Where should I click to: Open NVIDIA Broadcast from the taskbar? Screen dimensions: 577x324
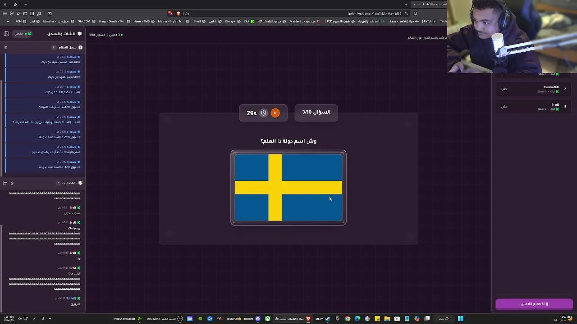[x=127, y=319]
